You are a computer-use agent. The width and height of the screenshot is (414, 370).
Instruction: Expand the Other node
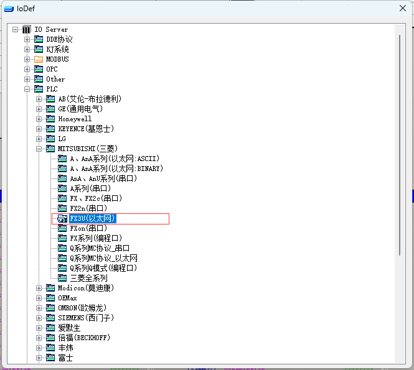pos(27,79)
